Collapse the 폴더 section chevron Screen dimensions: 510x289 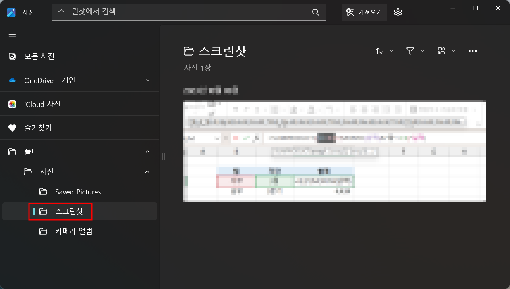click(x=148, y=152)
